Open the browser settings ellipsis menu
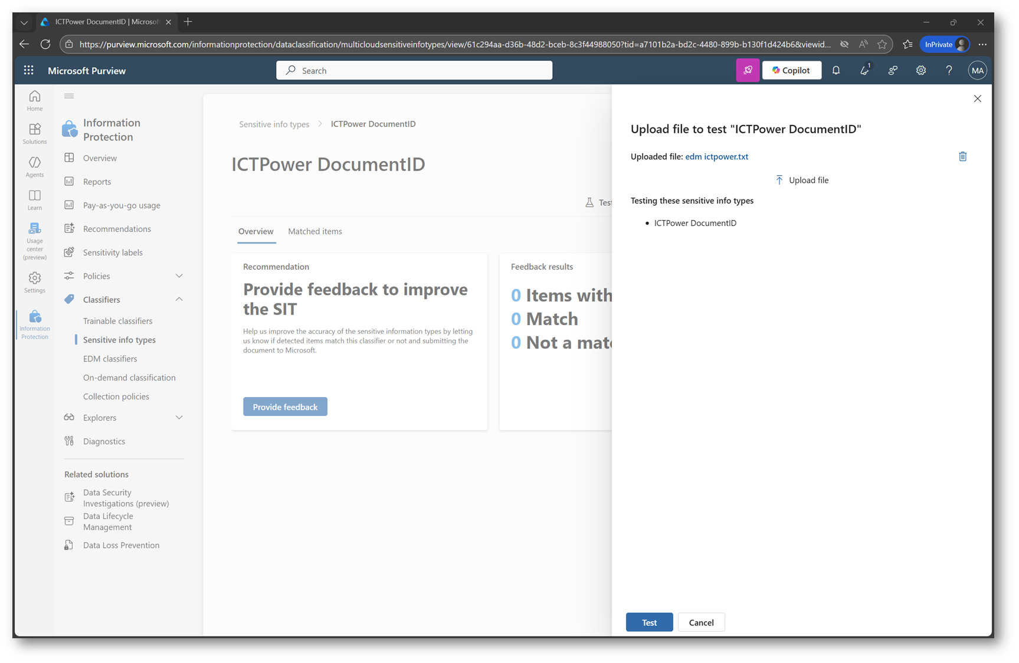The image size is (1019, 663). click(982, 44)
